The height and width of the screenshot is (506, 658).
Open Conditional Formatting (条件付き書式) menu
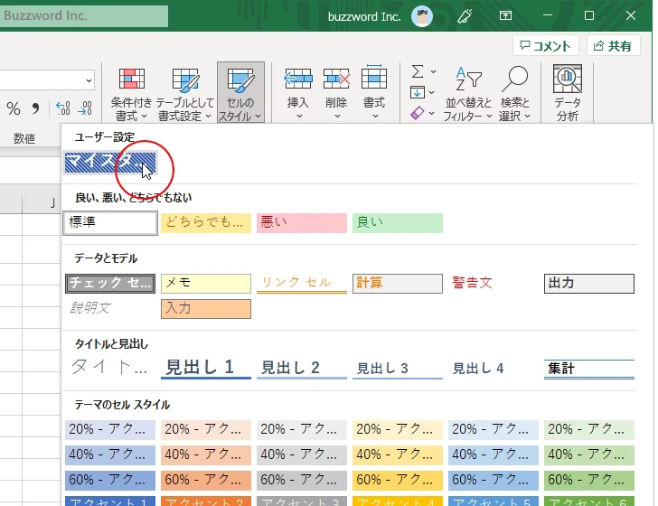point(131,93)
